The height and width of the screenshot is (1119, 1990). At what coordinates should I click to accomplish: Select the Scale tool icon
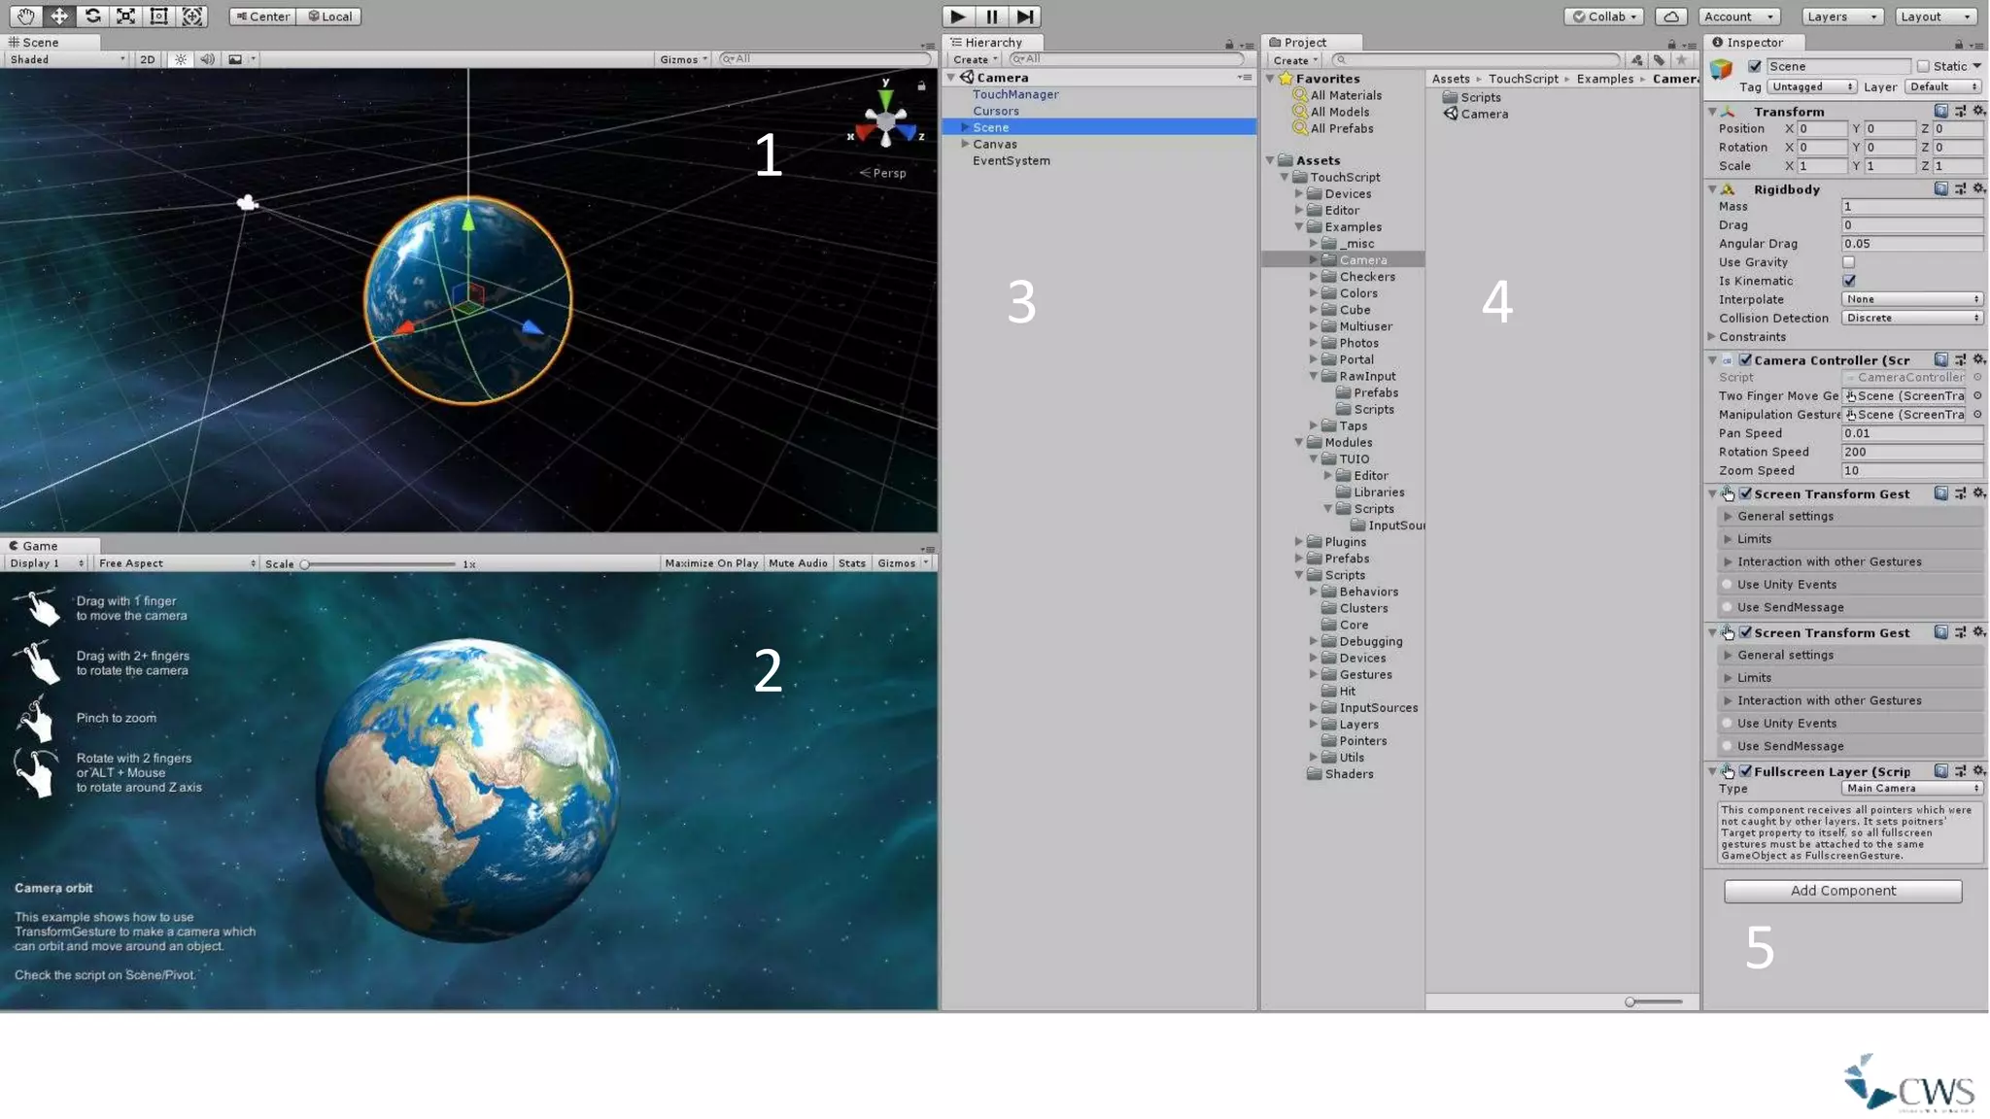pos(125,16)
